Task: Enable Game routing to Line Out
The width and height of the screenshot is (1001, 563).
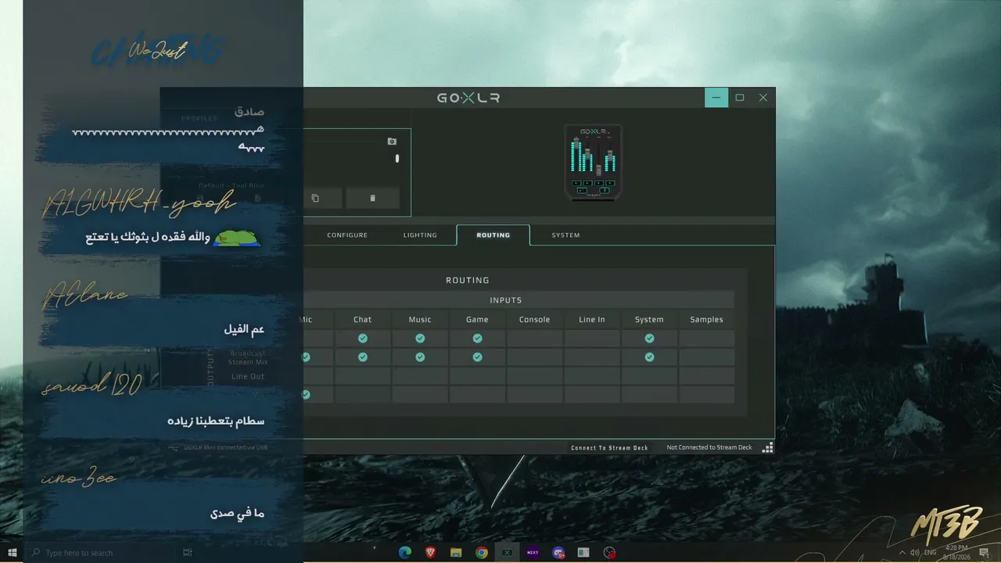Action: point(477,376)
